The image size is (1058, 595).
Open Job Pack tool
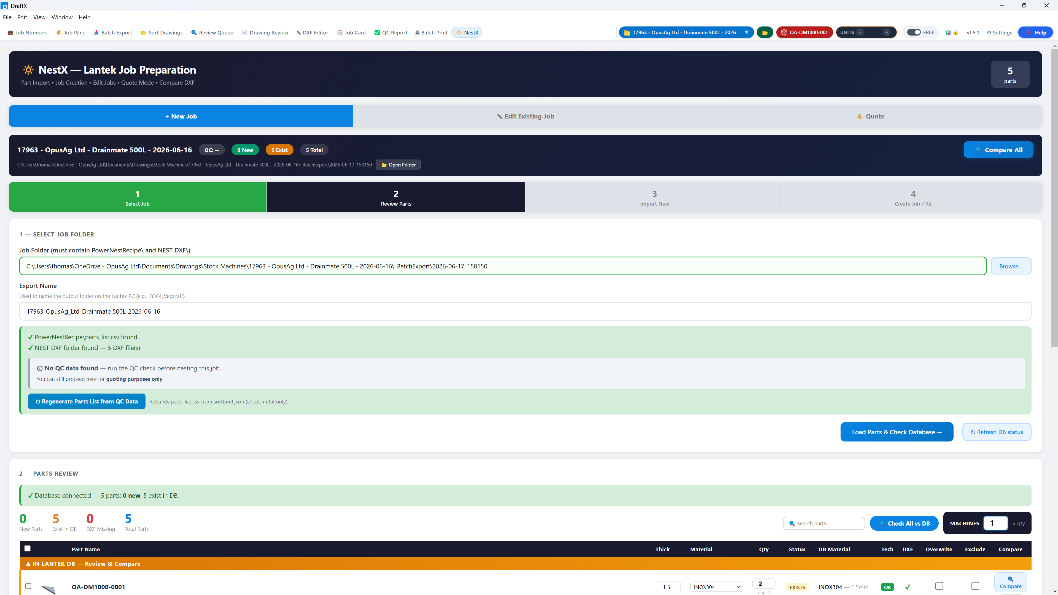click(70, 33)
